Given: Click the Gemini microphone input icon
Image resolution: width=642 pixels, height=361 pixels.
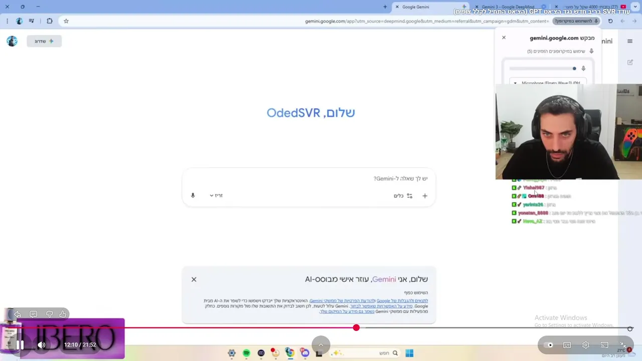Looking at the screenshot, I should coord(193,196).
